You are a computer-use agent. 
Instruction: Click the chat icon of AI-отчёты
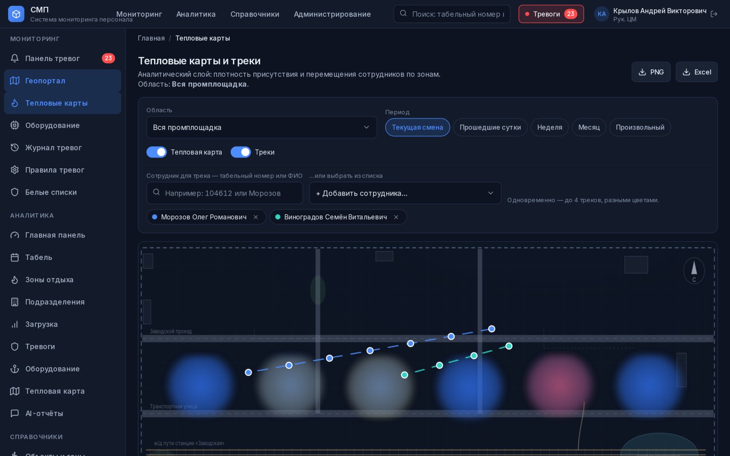tap(15, 414)
